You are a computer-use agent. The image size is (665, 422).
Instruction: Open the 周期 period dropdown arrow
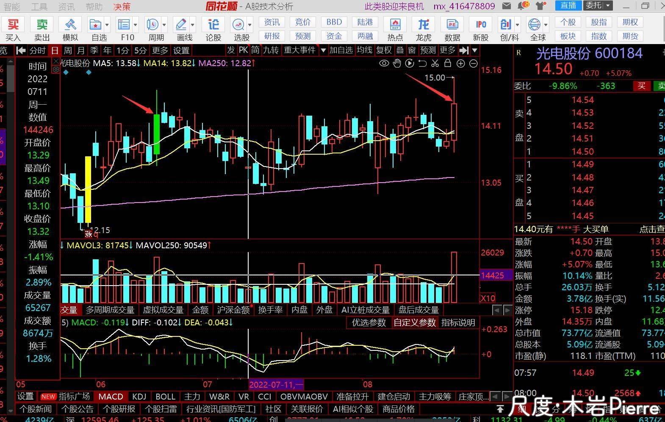click(164, 25)
